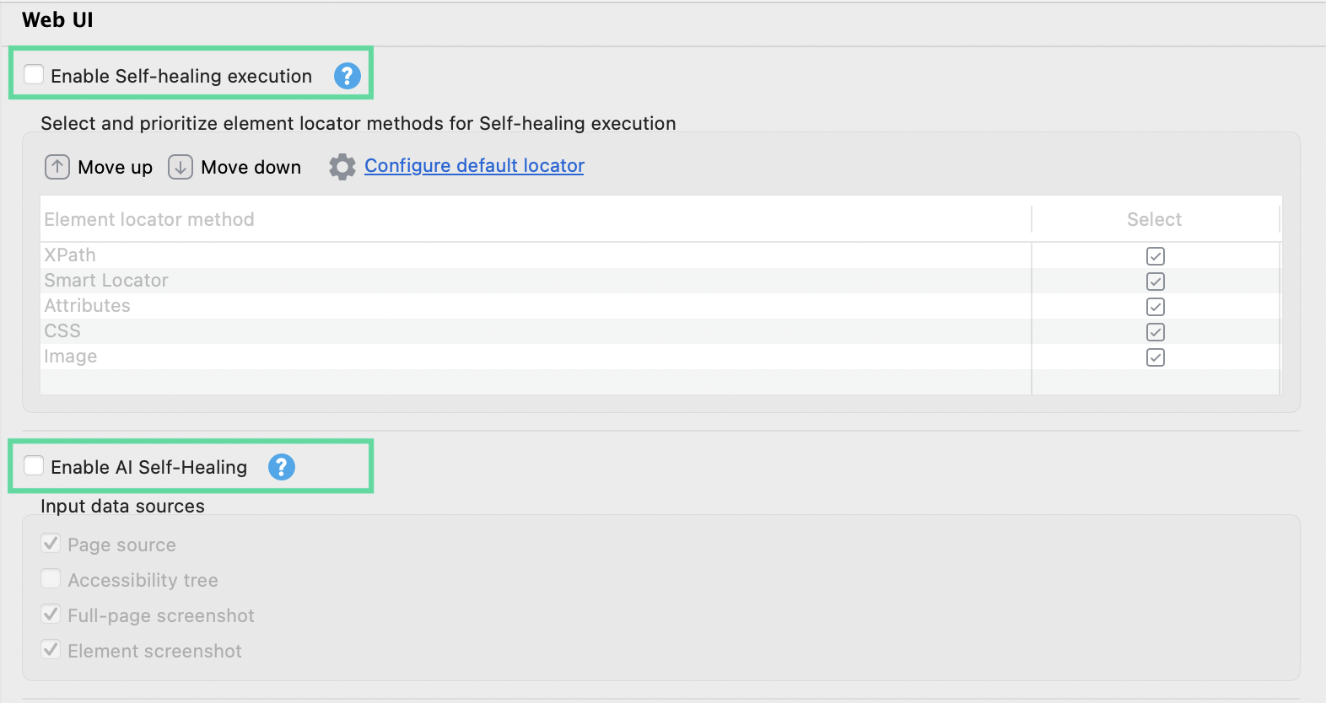Uncheck the Smart Locator method

coord(1156,281)
